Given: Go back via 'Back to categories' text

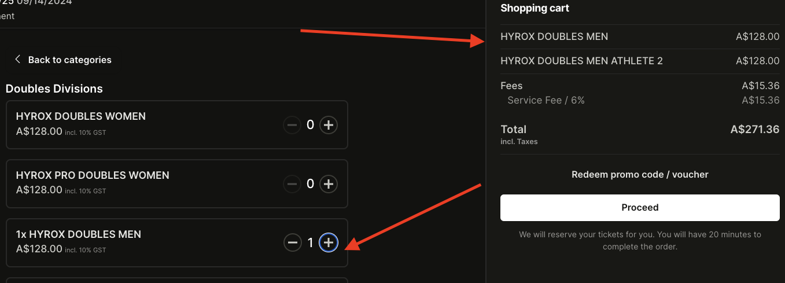Looking at the screenshot, I should [x=69, y=60].
